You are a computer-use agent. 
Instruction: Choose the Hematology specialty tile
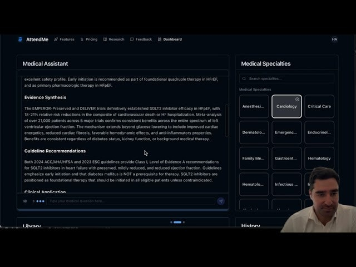click(x=319, y=158)
